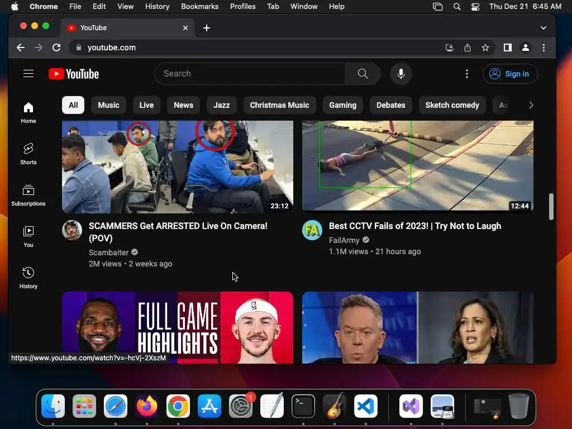View site information lock icon
572x429 pixels.
click(78, 47)
